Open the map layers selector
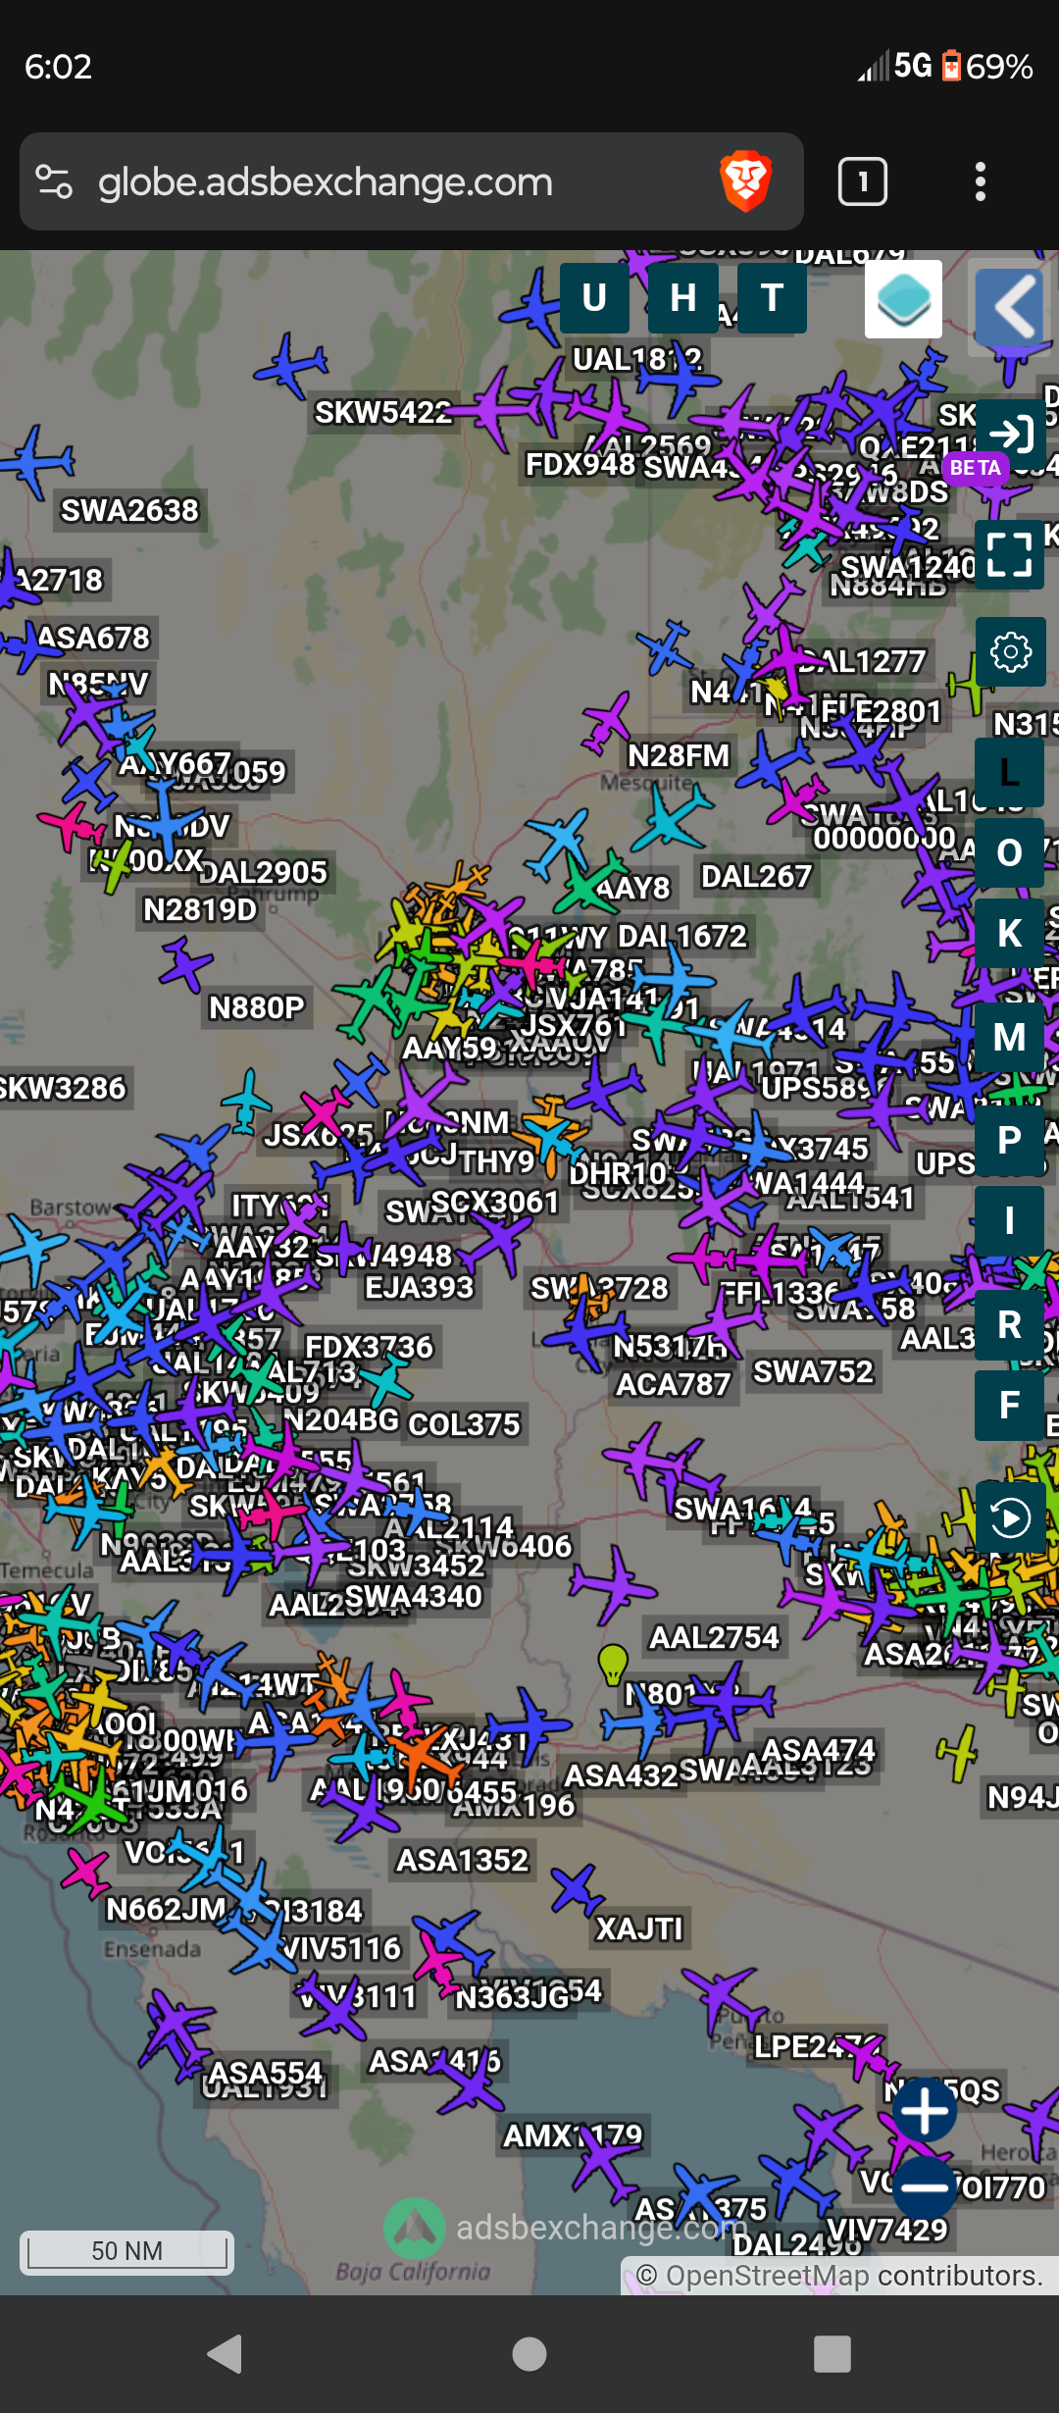Image resolution: width=1059 pixels, height=2413 pixels. [903, 299]
